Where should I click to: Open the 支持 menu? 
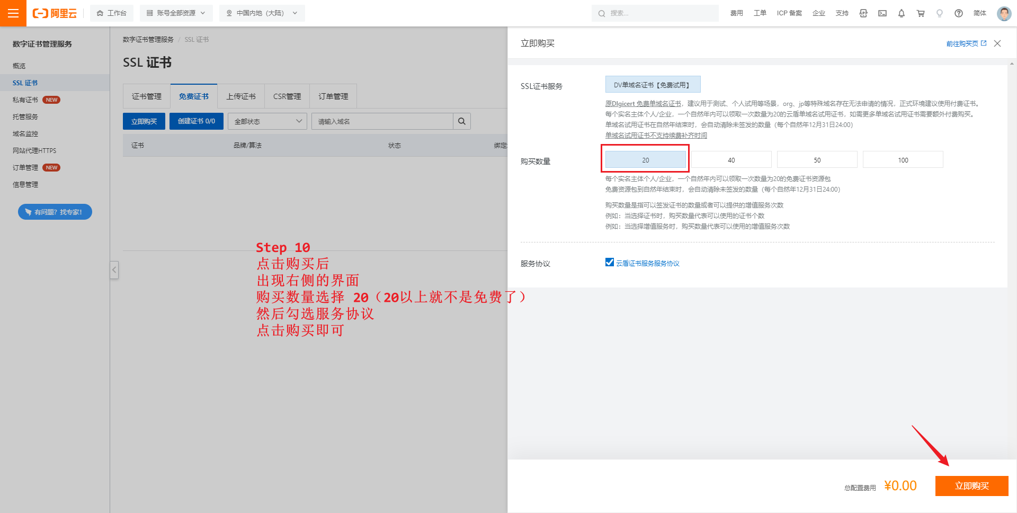(x=842, y=13)
